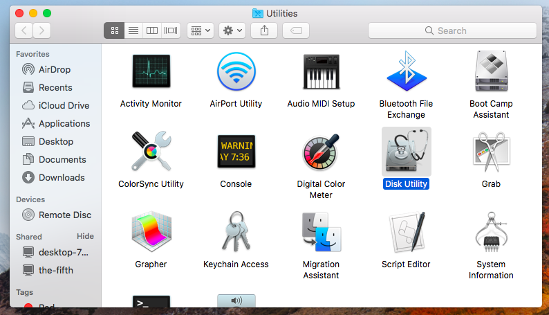Click the Console label text
Screen dimensions: 549x315
coord(236,184)
